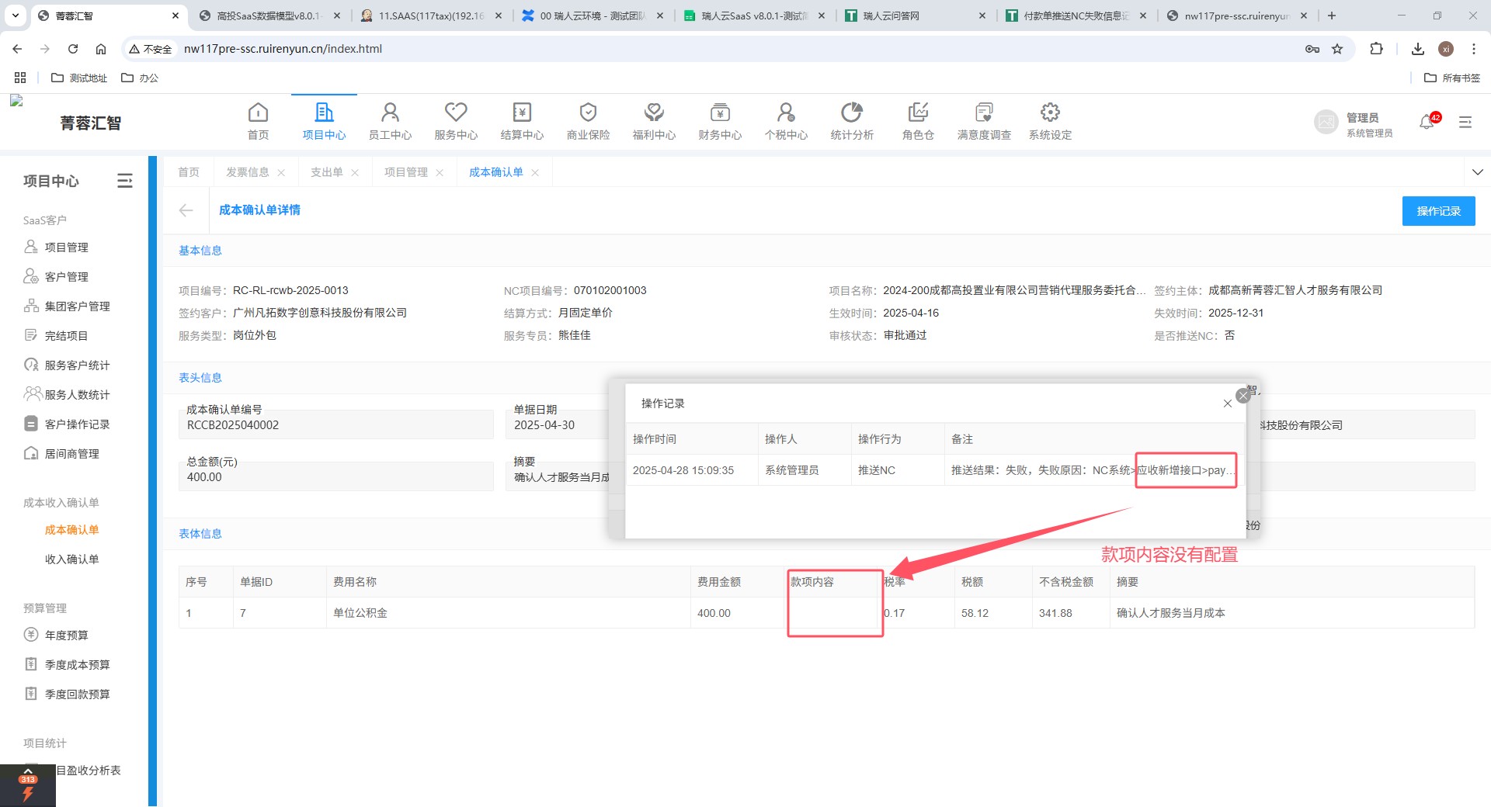Close the 操作记录 dialog with its X
Image resolution: width=1491 pixels, height=807 pixels.
click(1228, 403)
